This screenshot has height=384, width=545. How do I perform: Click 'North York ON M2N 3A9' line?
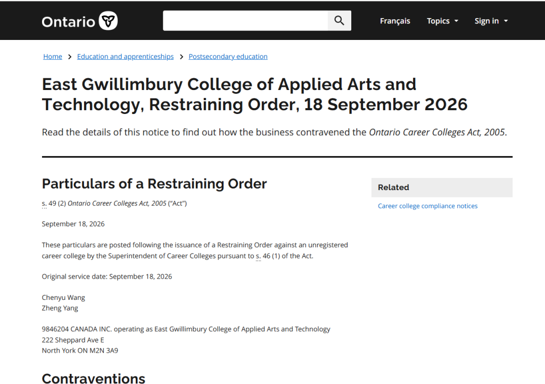(80, 350)
